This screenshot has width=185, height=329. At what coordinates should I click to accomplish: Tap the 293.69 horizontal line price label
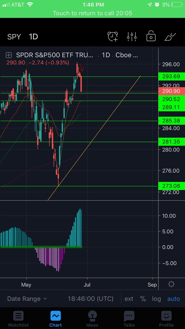pyautogui.click(x=172, y=76)
